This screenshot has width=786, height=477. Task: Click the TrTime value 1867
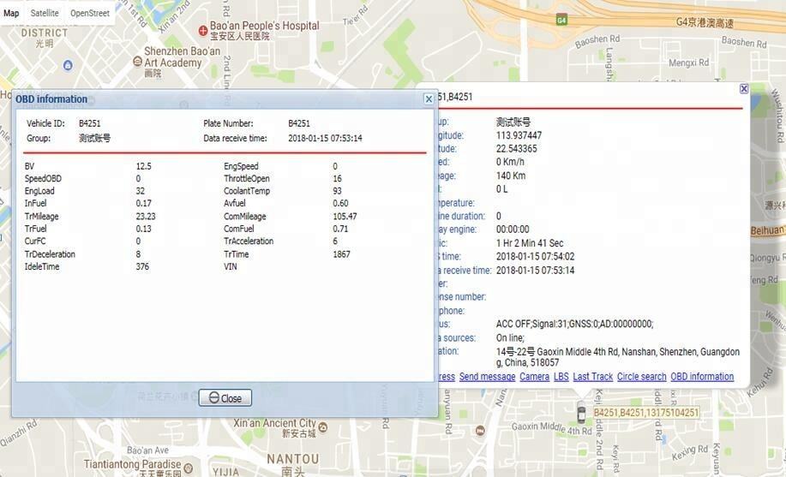341,254
